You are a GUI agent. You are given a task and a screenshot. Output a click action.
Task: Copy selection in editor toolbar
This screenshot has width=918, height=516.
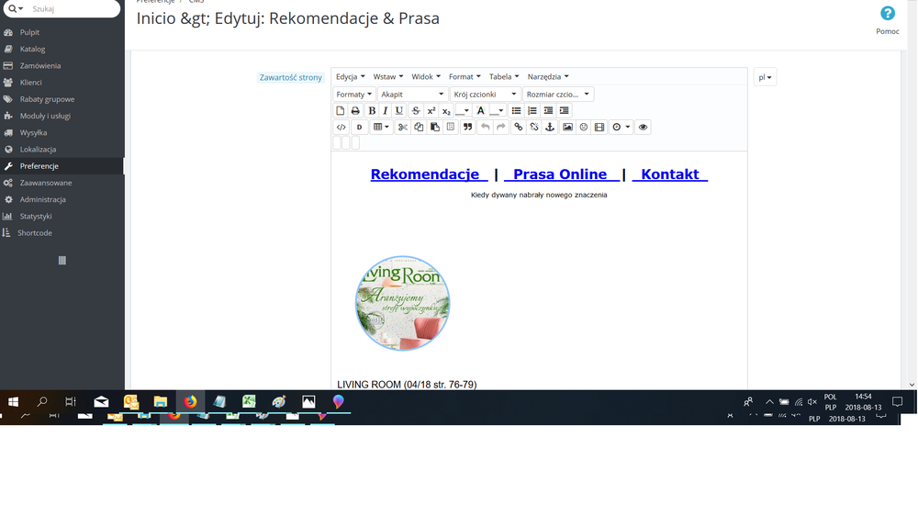[x=419, y=127]
